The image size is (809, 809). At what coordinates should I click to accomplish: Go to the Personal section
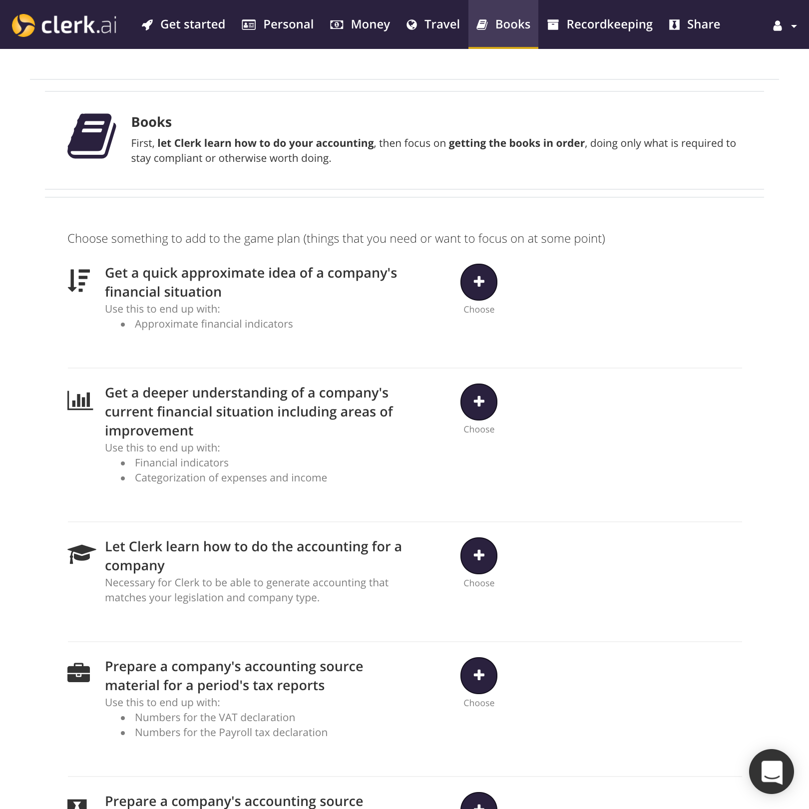(278, 24)
